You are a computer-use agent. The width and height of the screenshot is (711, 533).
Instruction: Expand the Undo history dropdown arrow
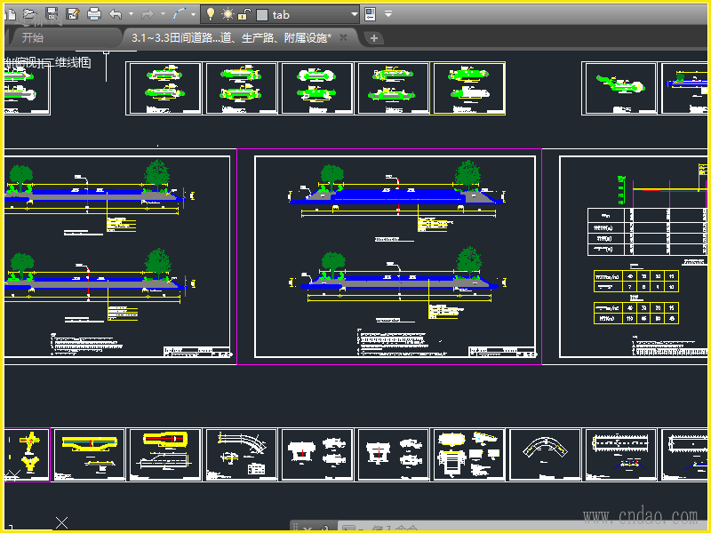tap(131, 14)
